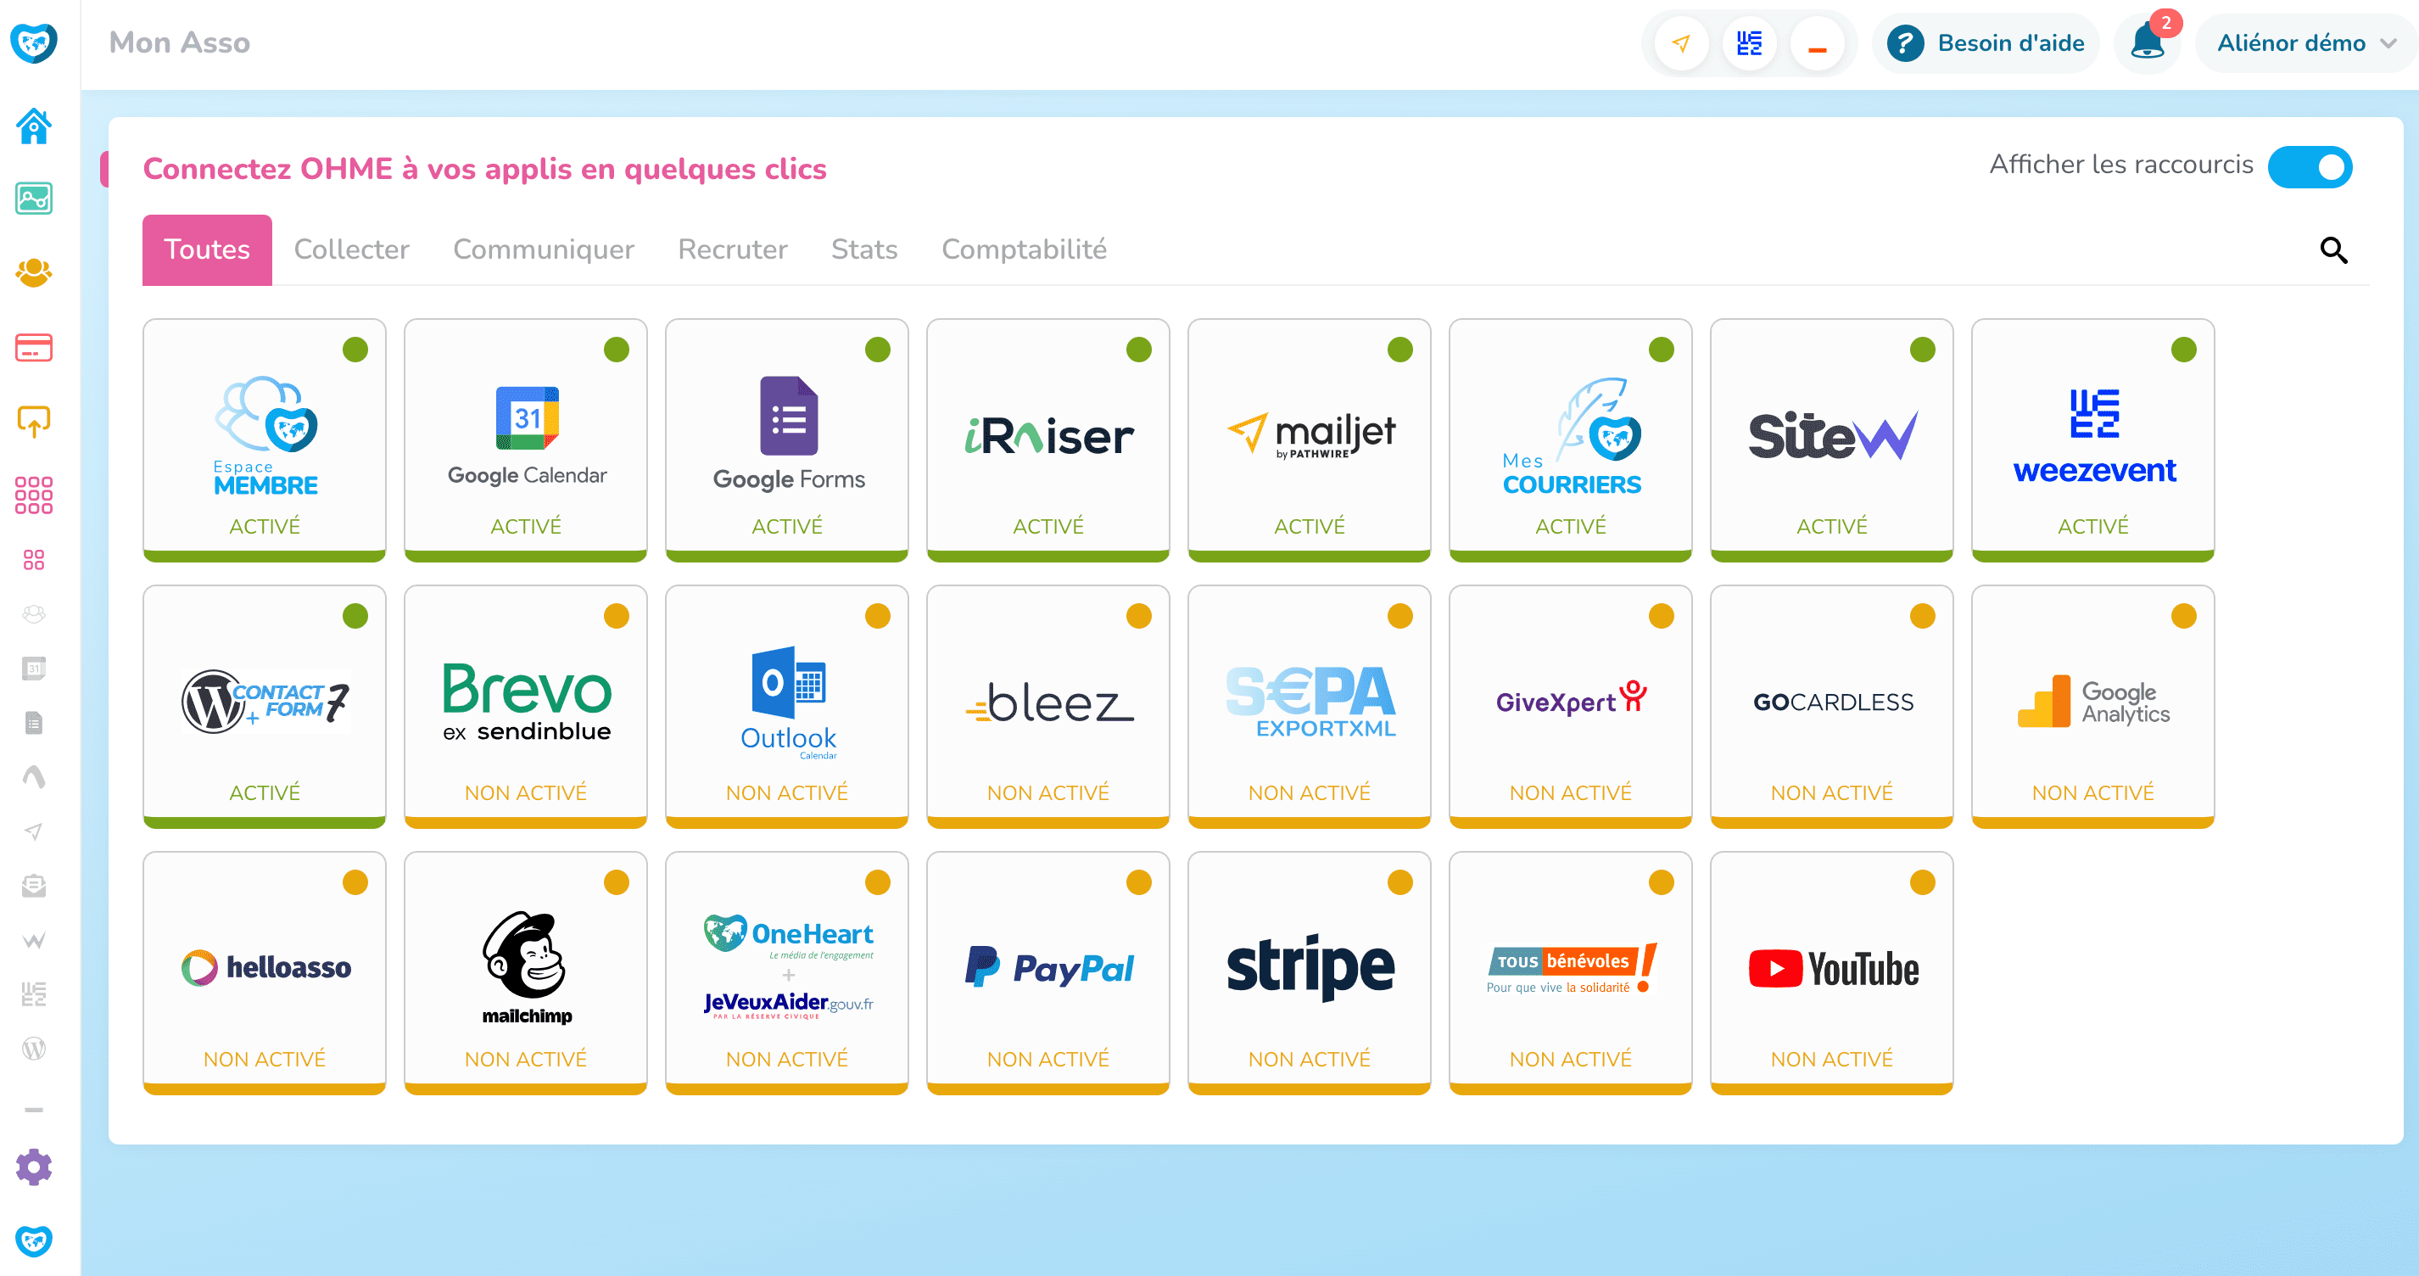
Task: Expand the Aliénor démo user menu
Action: (2304, 43)
